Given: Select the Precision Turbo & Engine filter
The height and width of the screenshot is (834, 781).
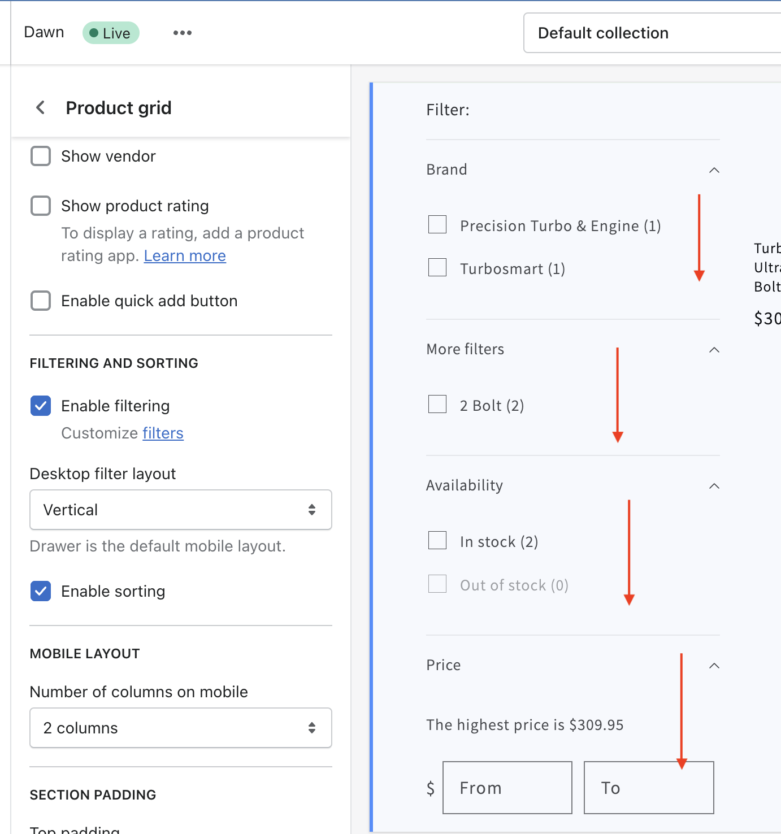Looking at the screenshot, I should coord(437,225).
